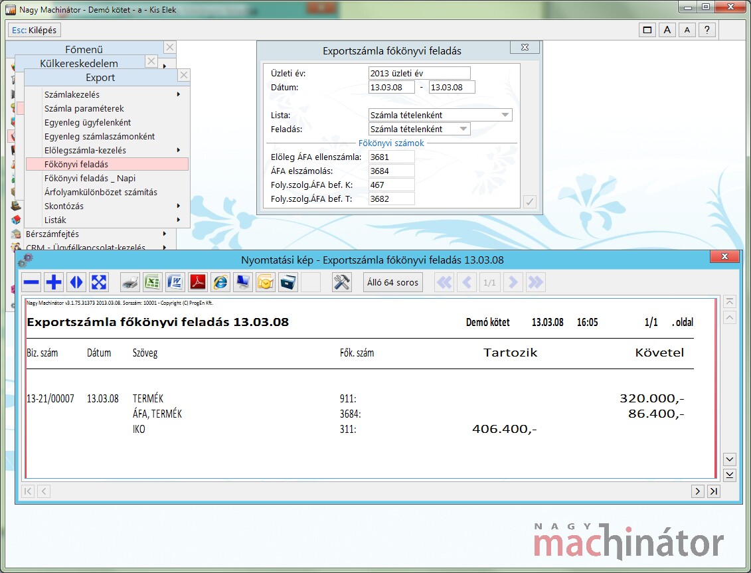Click the Esc: Kilépés button
751x573 pixels.
35,31
